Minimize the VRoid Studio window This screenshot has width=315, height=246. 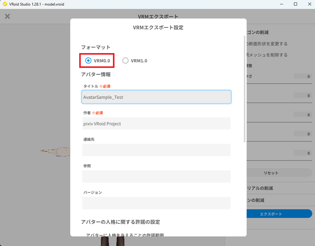[282, 4]
